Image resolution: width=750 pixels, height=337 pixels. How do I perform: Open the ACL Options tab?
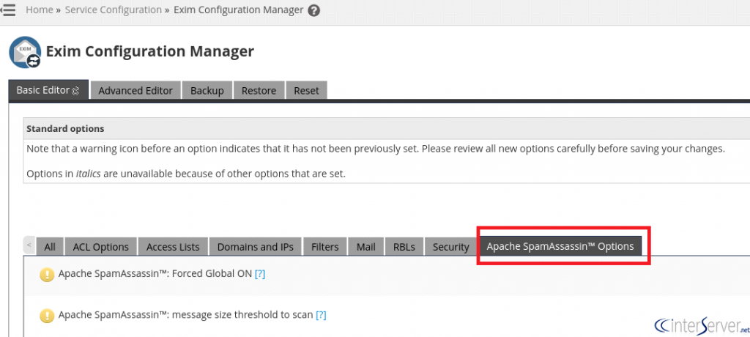pyautogui.click(x=100, y=247)
